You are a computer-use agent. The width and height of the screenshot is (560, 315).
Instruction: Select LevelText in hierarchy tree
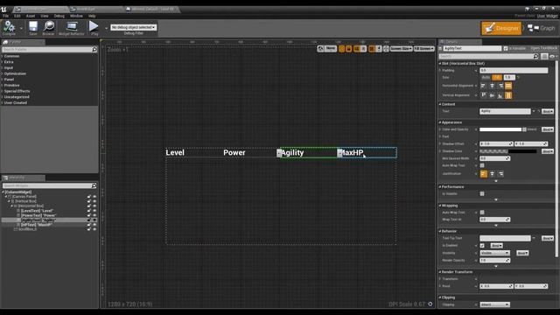pyautogui.click(x=37, y=211)
